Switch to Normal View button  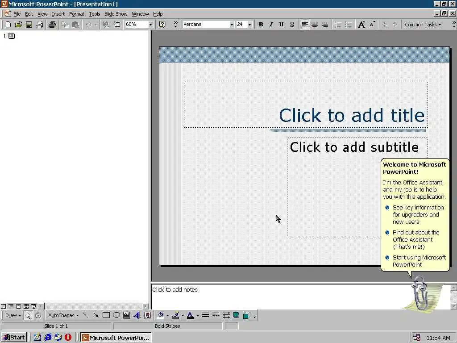click(x=3, y=306)
